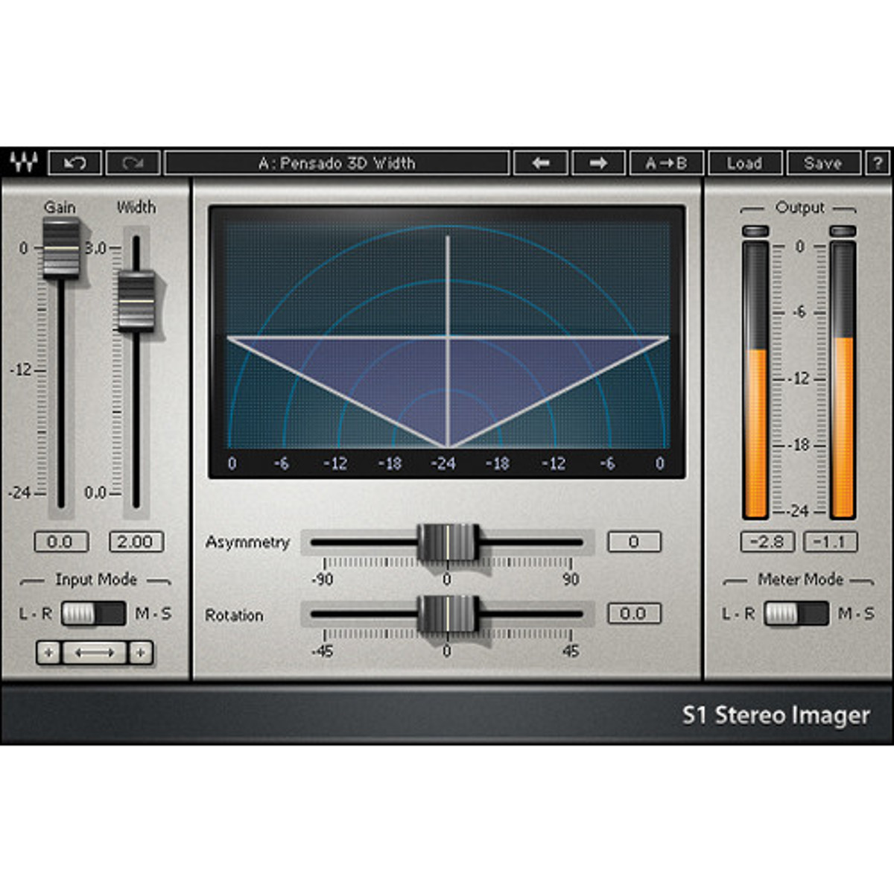Open the Save preset menu
The width and height of the screenshot is (894, 894).
coord(822,162)
